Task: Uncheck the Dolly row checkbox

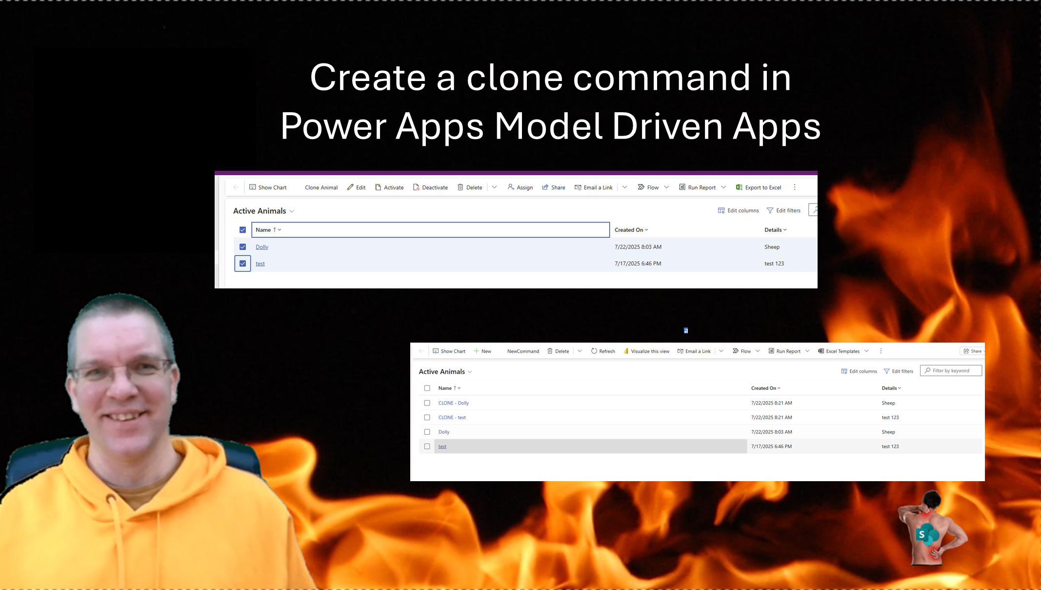Action: (x=242, y=247)
